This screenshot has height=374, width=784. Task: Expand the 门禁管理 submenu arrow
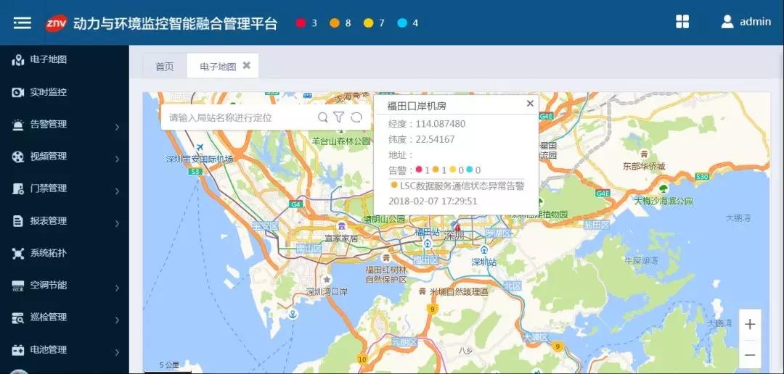[117, 191]
